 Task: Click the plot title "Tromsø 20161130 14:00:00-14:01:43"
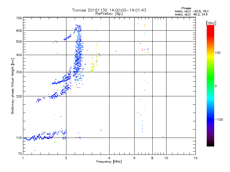pyautogui.click(x=109, y=10)
